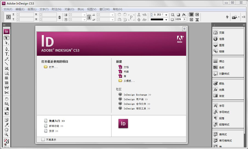Viewport: 248px width, 149px height.
Task: Open the 视图(V) menu
Action: [x=92, y=10]
